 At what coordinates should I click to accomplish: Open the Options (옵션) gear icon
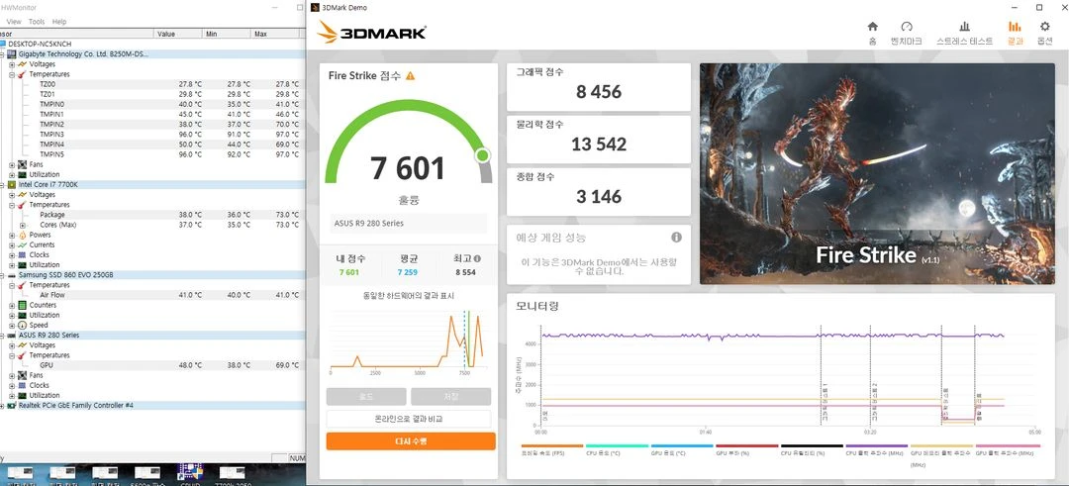pyautogui.click(x=1045, y=27)
